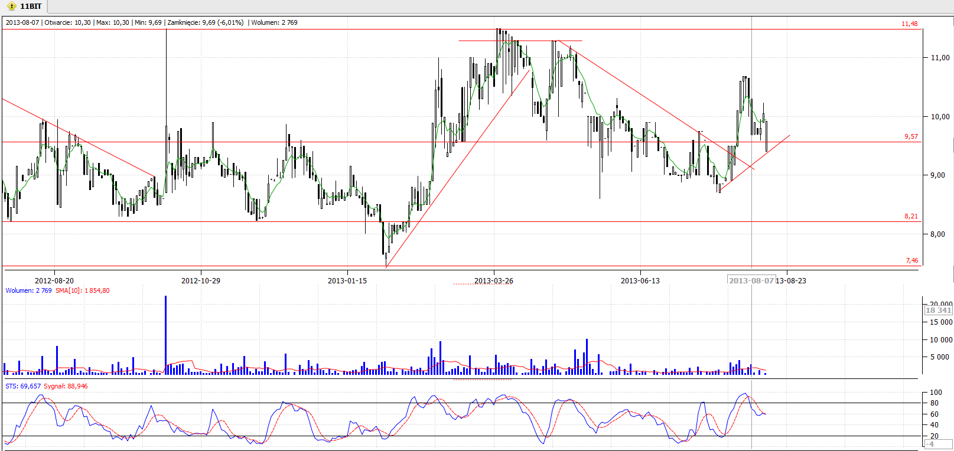Click the 2012-08-20 date axis label
954x451 pixels.
tap(54, 280)
